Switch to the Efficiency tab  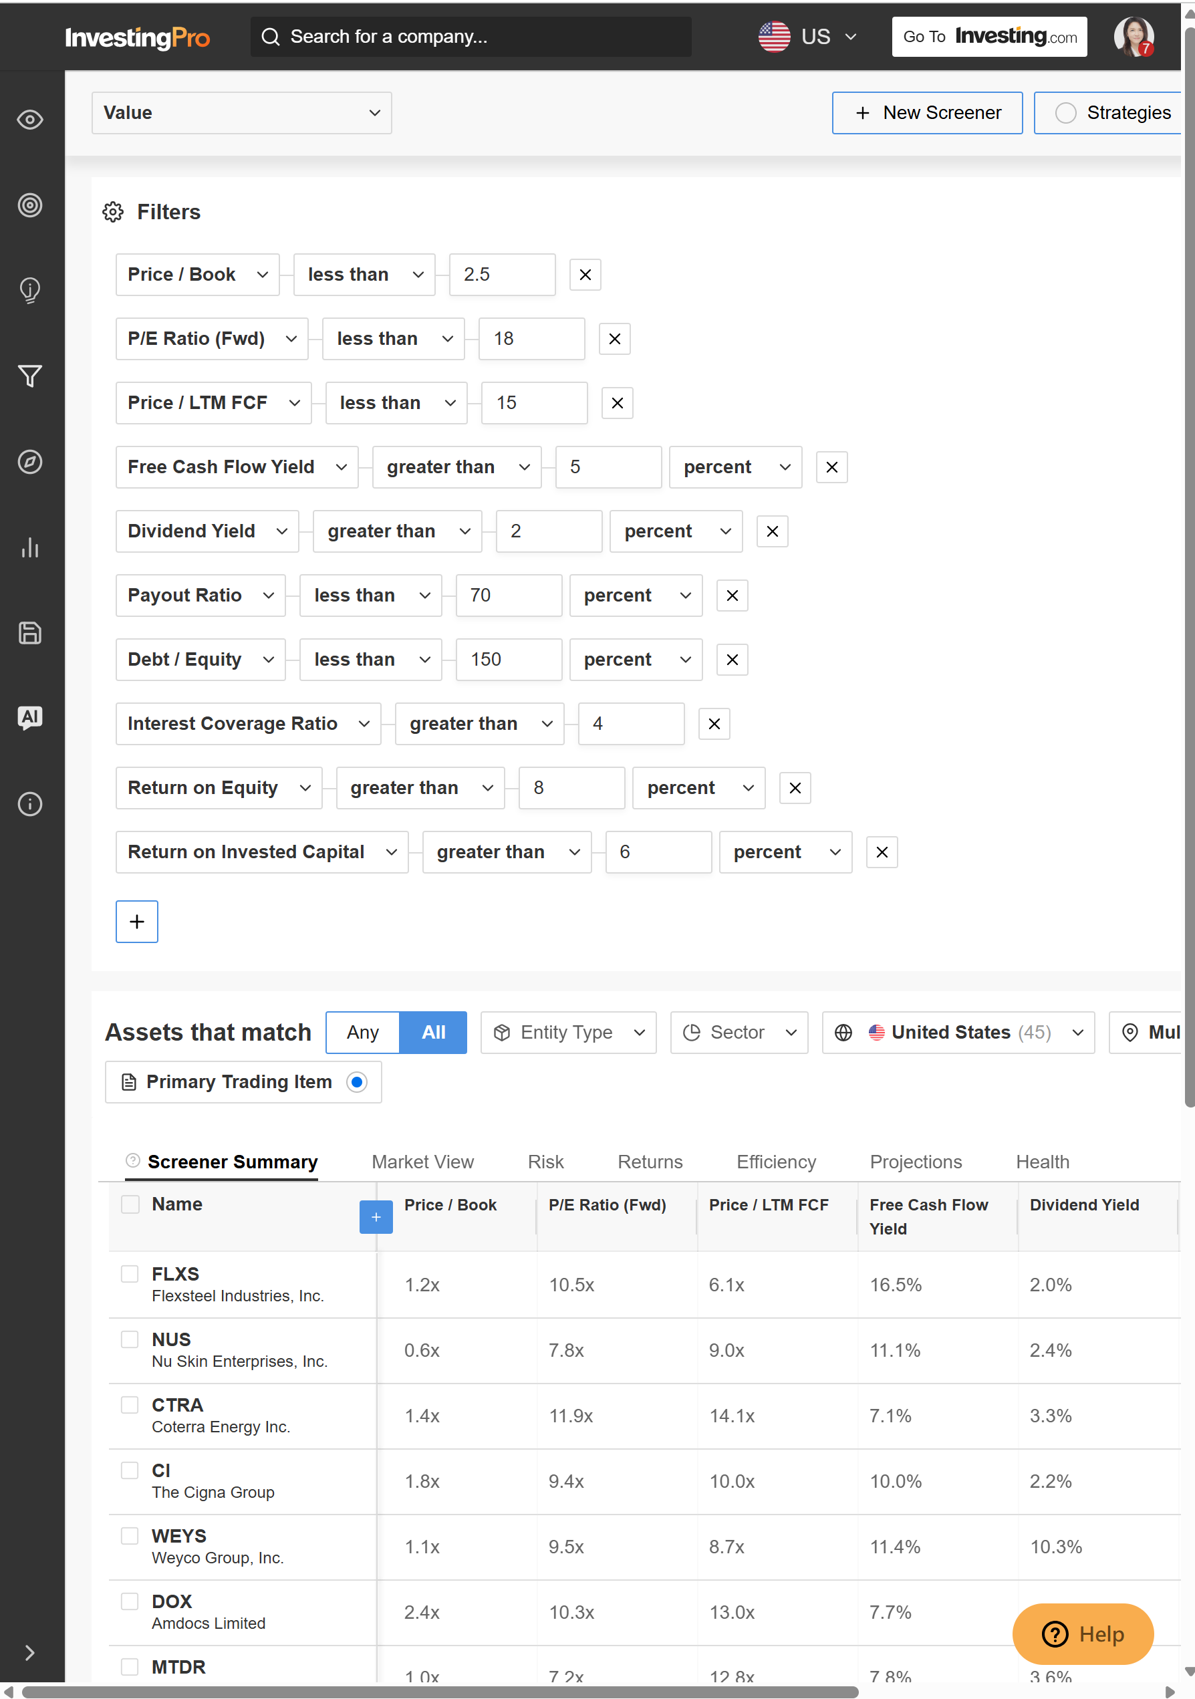(x=776, y=1162)
